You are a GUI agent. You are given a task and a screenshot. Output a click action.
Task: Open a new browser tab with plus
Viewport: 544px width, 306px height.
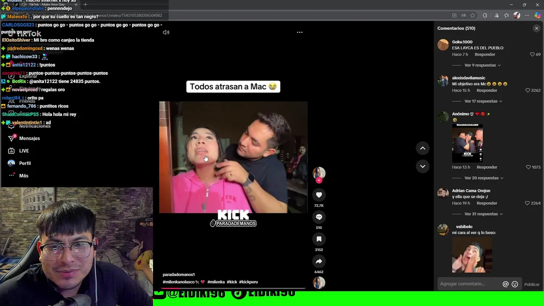coord(85,5)
